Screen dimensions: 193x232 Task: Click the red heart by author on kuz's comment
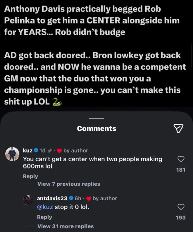point(59,151)
